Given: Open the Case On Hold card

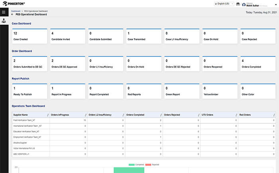Looking at the screenshot, I should (x=220, y=36).
